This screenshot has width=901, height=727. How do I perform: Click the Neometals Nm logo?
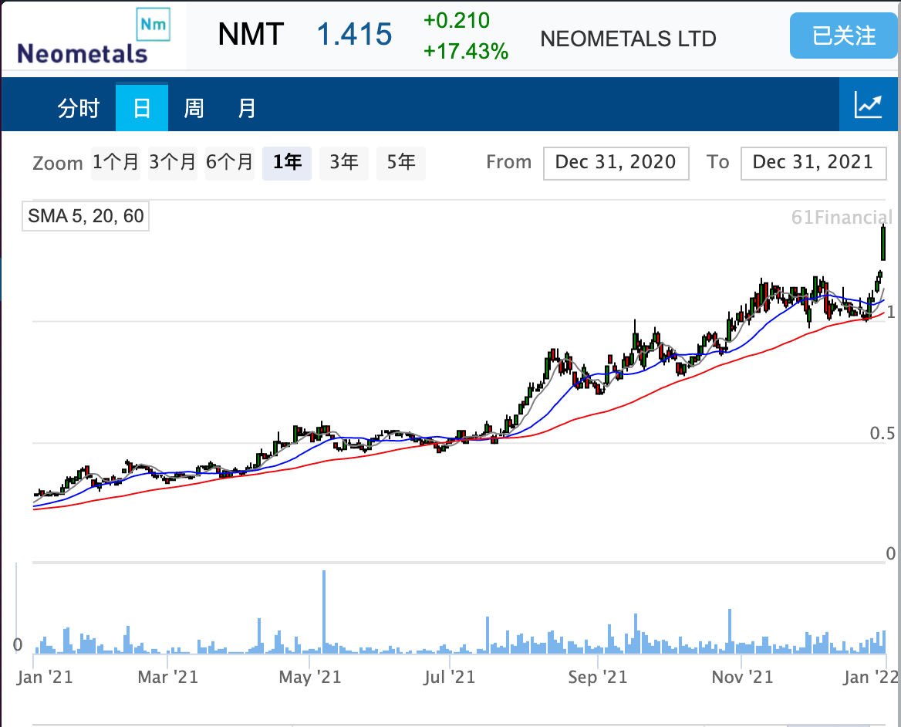point(93,36)
